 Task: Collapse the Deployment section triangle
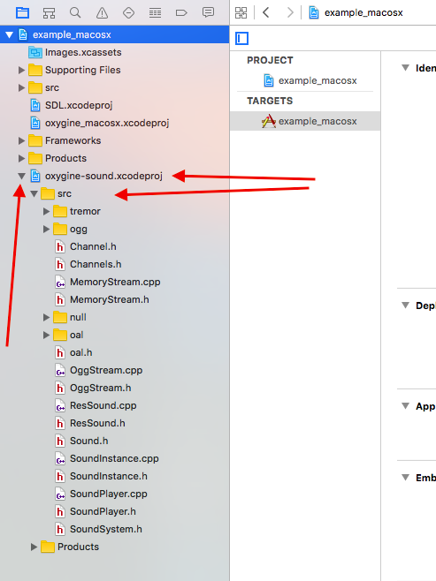(406, 305)
